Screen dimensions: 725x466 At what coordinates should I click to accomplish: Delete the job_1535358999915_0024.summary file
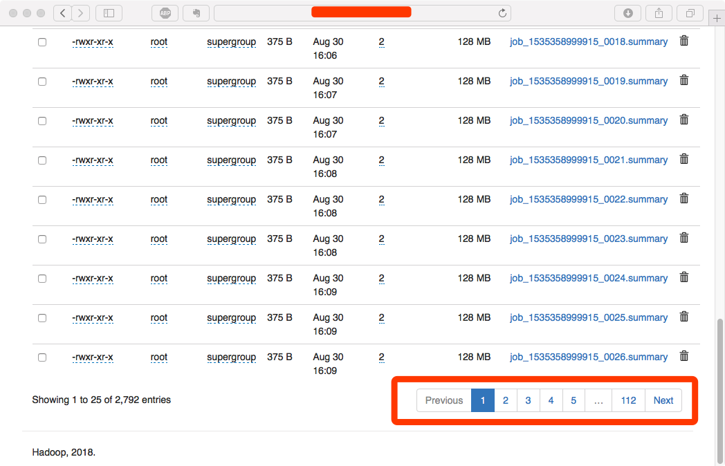coord(683,277)
